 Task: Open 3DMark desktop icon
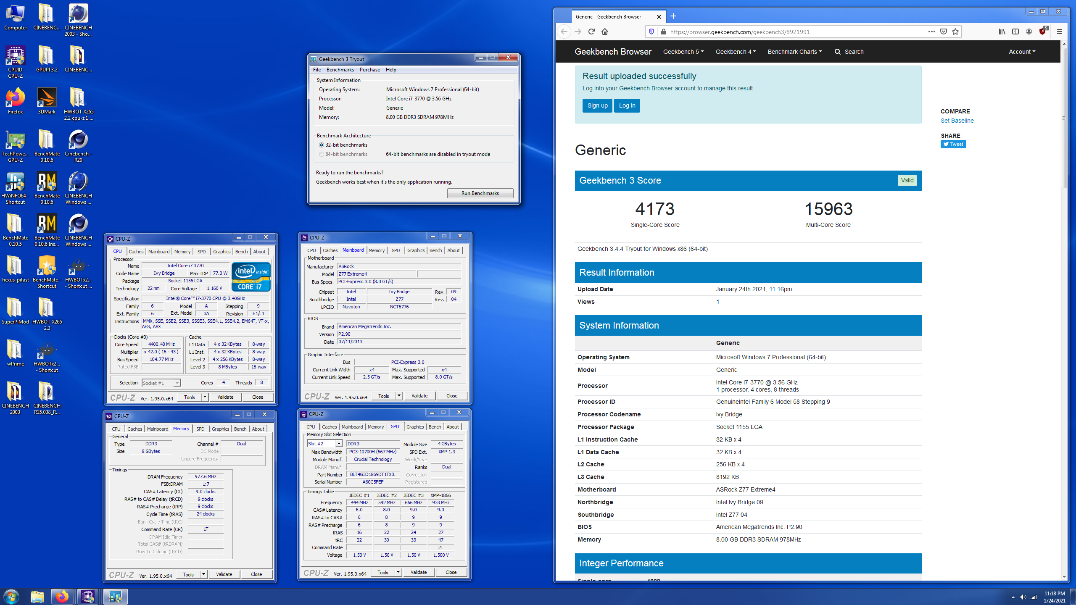[x=47, y=101]
